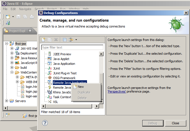Click the Rhino JavaScript entry
The image size is (190, 131).
click(x=62, y=92)
